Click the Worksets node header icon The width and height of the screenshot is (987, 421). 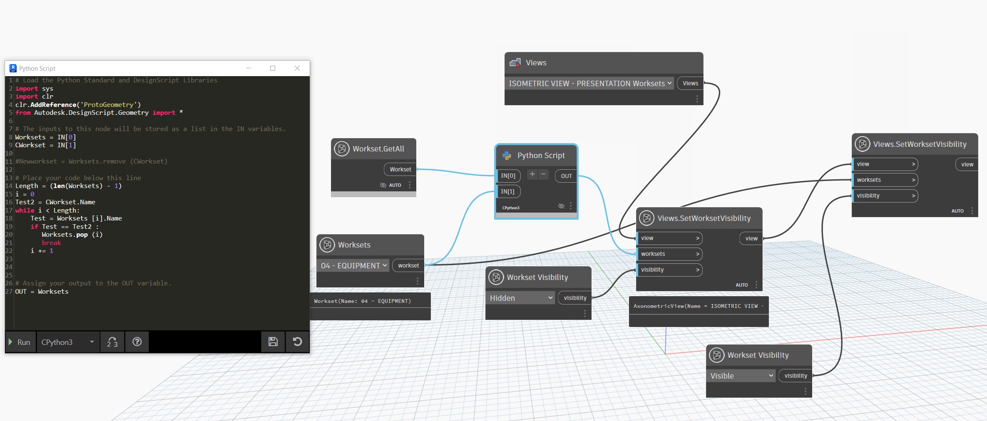(327, 245)
